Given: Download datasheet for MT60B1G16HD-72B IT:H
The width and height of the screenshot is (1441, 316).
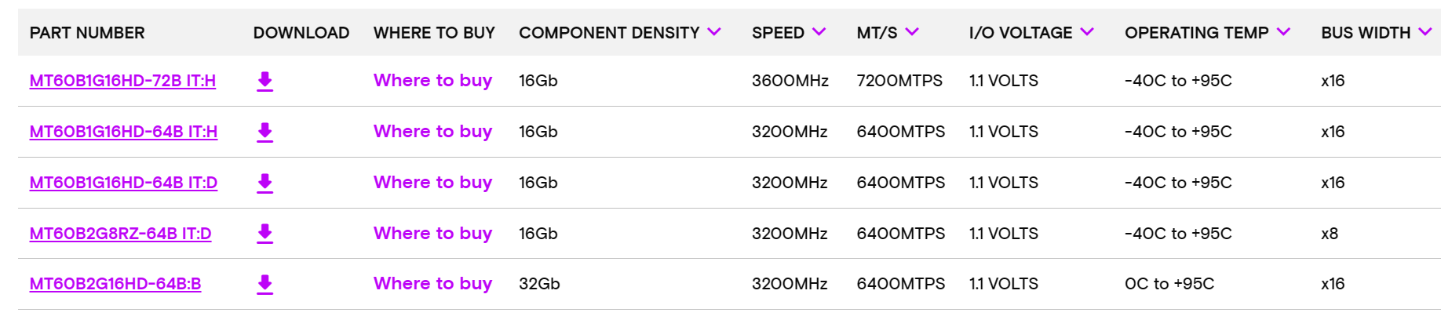Looking at the screenshot, I should click(264, 82).
